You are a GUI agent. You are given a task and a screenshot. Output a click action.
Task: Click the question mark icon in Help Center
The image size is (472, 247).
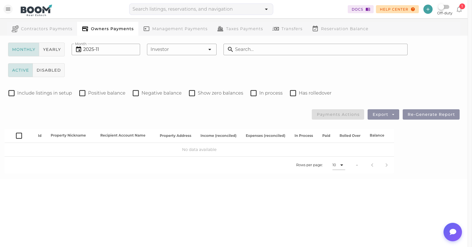point(413,9)
